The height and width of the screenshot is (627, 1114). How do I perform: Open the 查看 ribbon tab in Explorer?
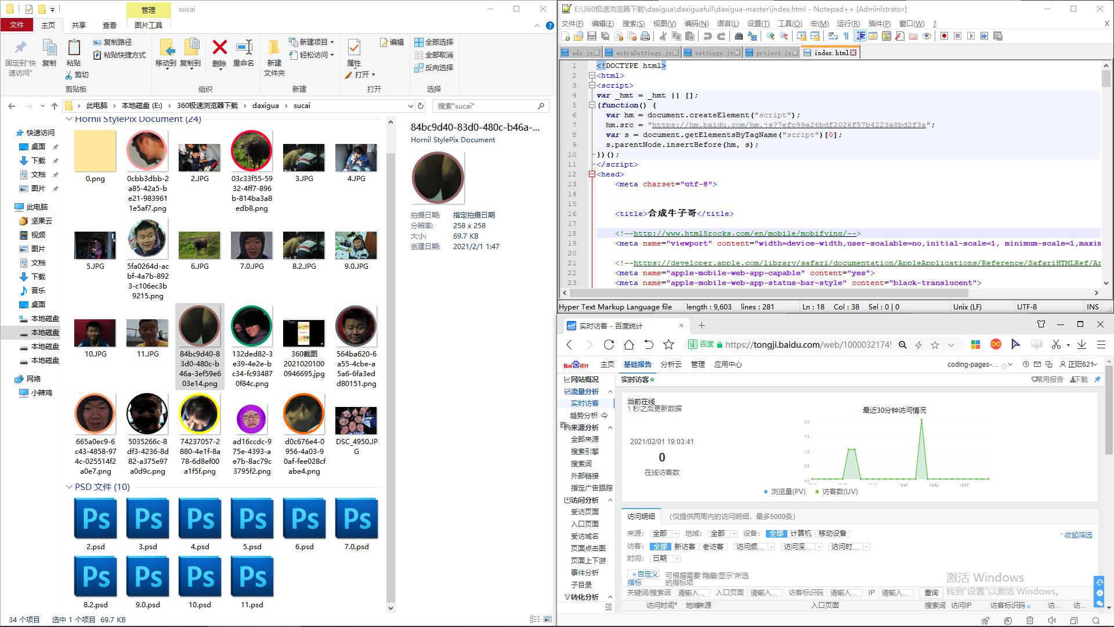(109, 25)
